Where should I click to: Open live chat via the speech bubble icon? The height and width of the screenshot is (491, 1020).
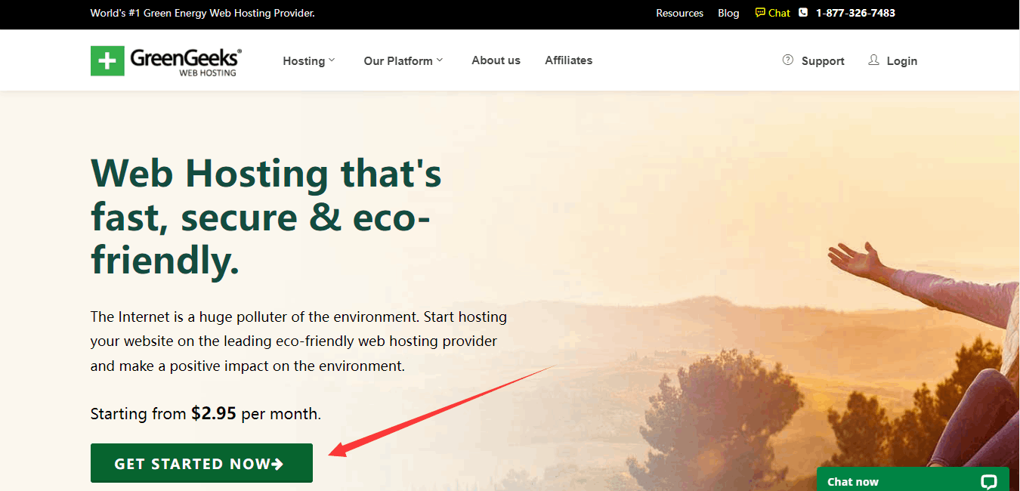tap(759, 12)
